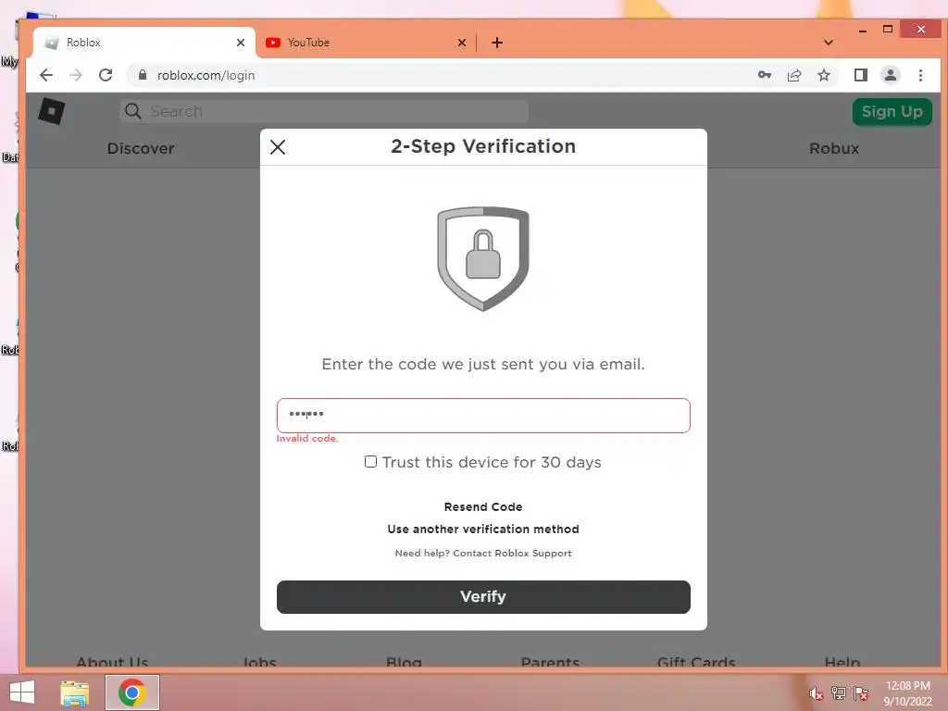This screenshot has height=711, width=948.
Task: Open Chrome three-dot menu
Action: point(920,75)
